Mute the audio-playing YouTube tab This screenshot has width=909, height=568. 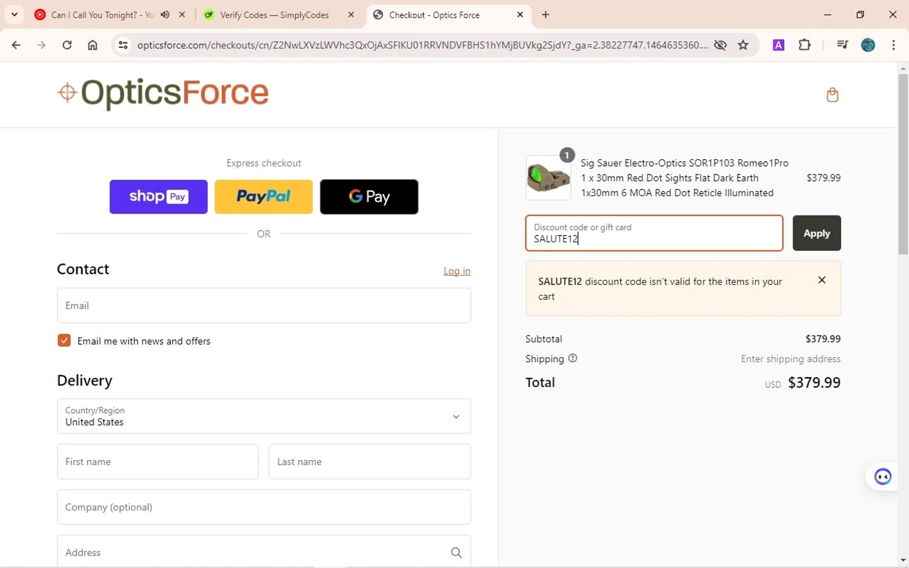165,15
